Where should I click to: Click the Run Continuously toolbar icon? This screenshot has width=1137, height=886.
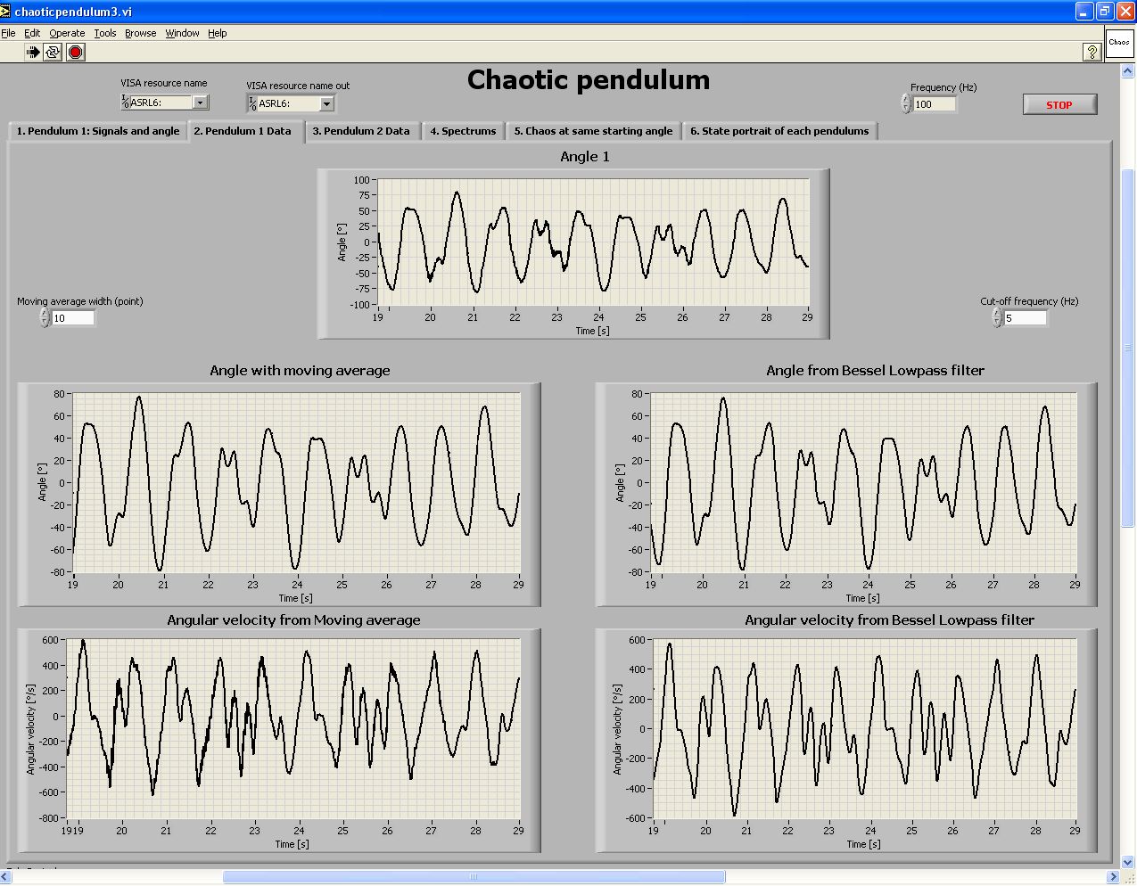coord(53,53)
